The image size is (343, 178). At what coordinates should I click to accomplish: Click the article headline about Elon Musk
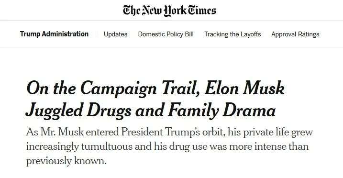[x=155, y=100]
